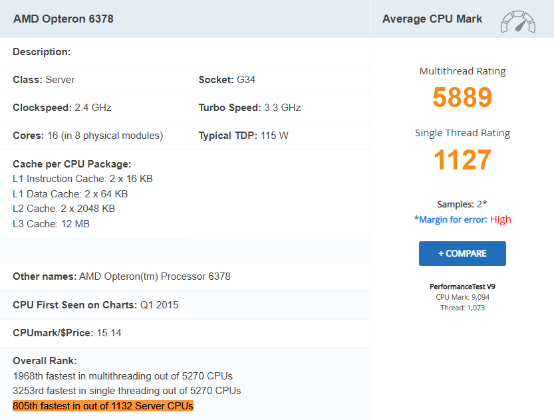The image size is (554, 420).
Task: Select the PerformanceTest V9 label
Action: coord(462,286)
